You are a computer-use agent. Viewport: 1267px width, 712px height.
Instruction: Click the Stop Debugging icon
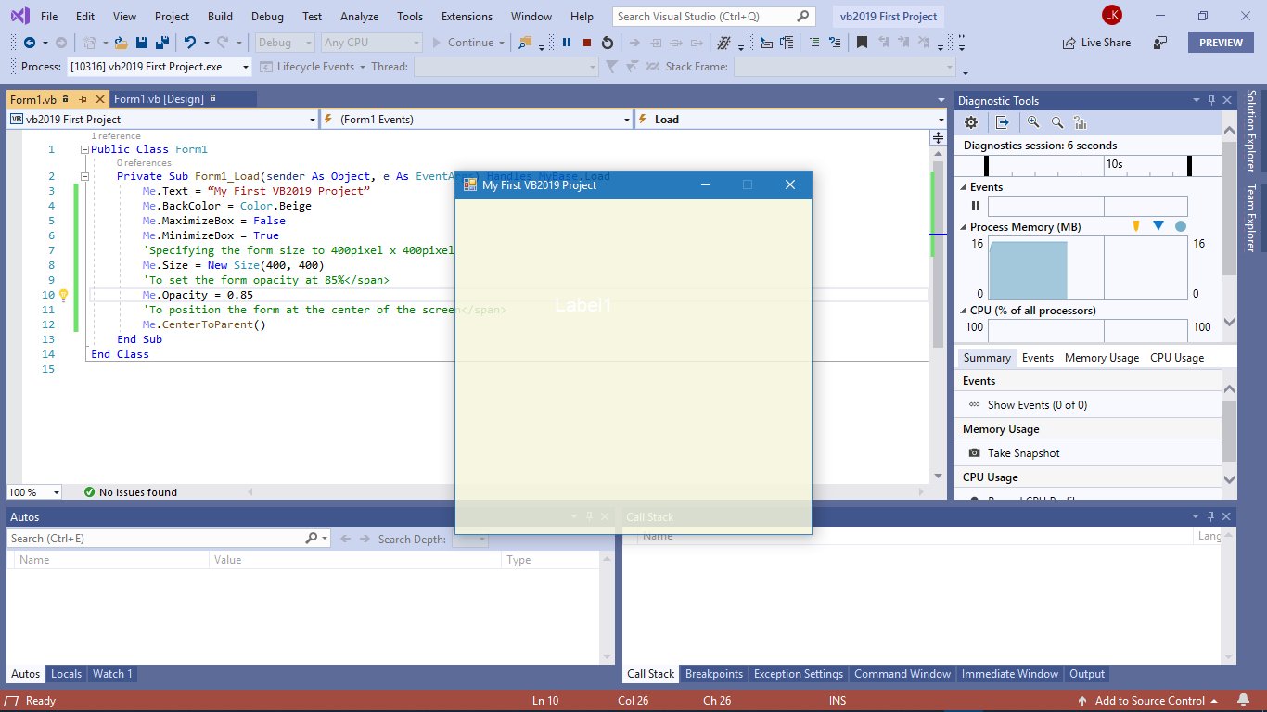587,43
